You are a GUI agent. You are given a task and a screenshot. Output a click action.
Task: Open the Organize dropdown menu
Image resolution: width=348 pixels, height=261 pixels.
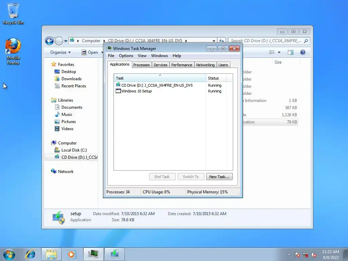pyautogui.click(x=60, y=52)
